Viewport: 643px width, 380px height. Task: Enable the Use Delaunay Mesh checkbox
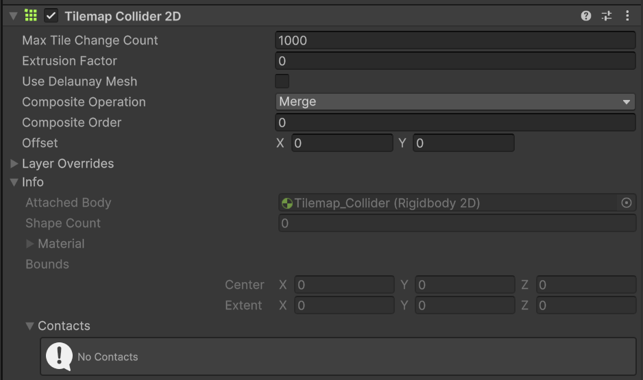pyautogui.click(x=282, y=81)
